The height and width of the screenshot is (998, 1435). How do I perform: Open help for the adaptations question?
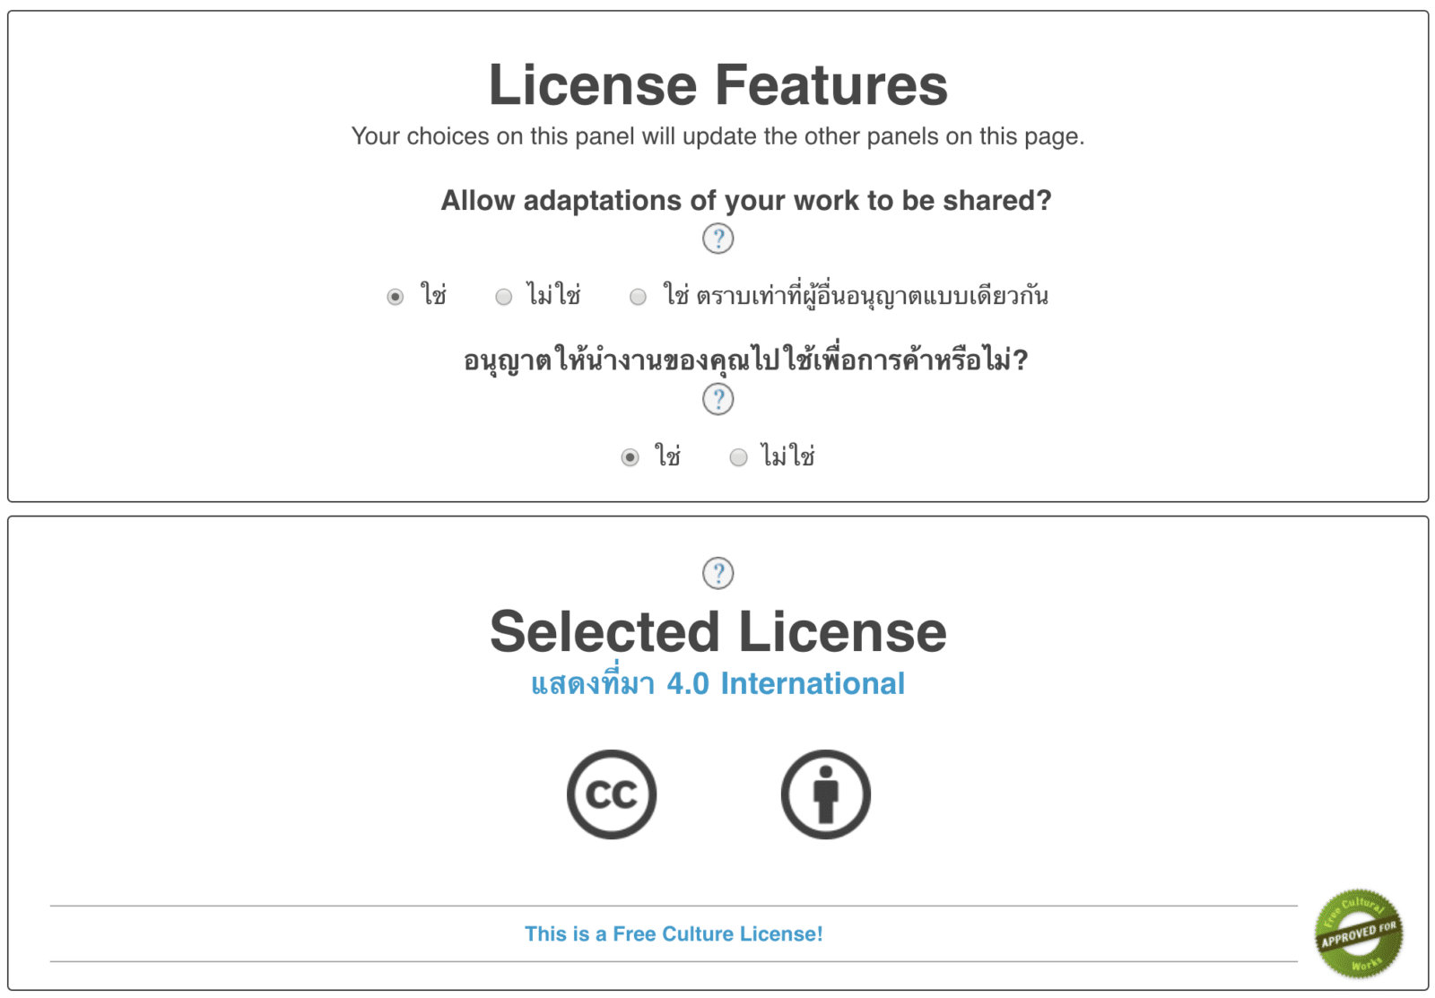(x=717, y=239)
